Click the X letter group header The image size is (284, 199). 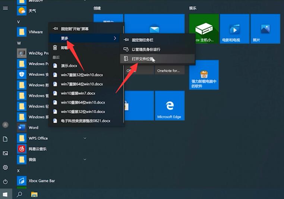pos(18,171)
